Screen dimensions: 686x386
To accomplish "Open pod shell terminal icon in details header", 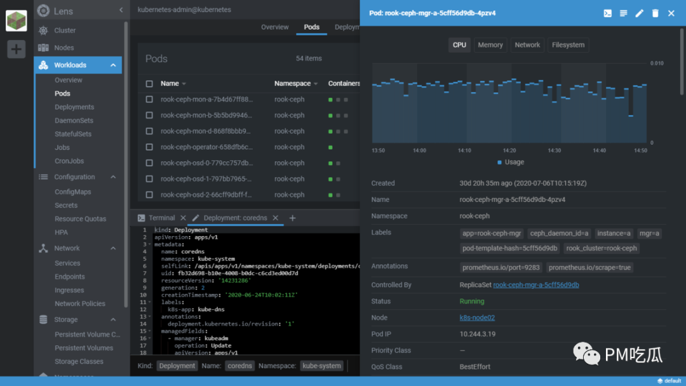I will tap(608, 13).
